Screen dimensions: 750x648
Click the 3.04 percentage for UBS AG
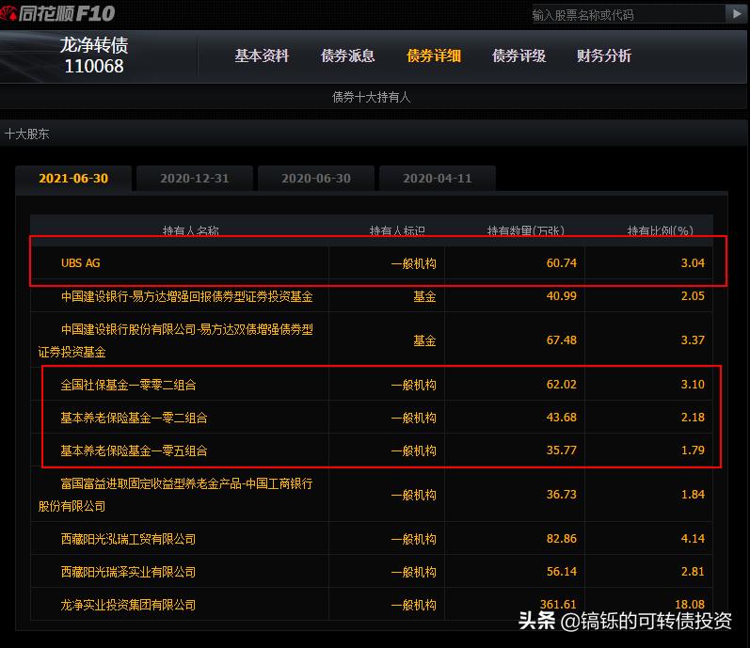pyautogui.click(x=693, y=262)
